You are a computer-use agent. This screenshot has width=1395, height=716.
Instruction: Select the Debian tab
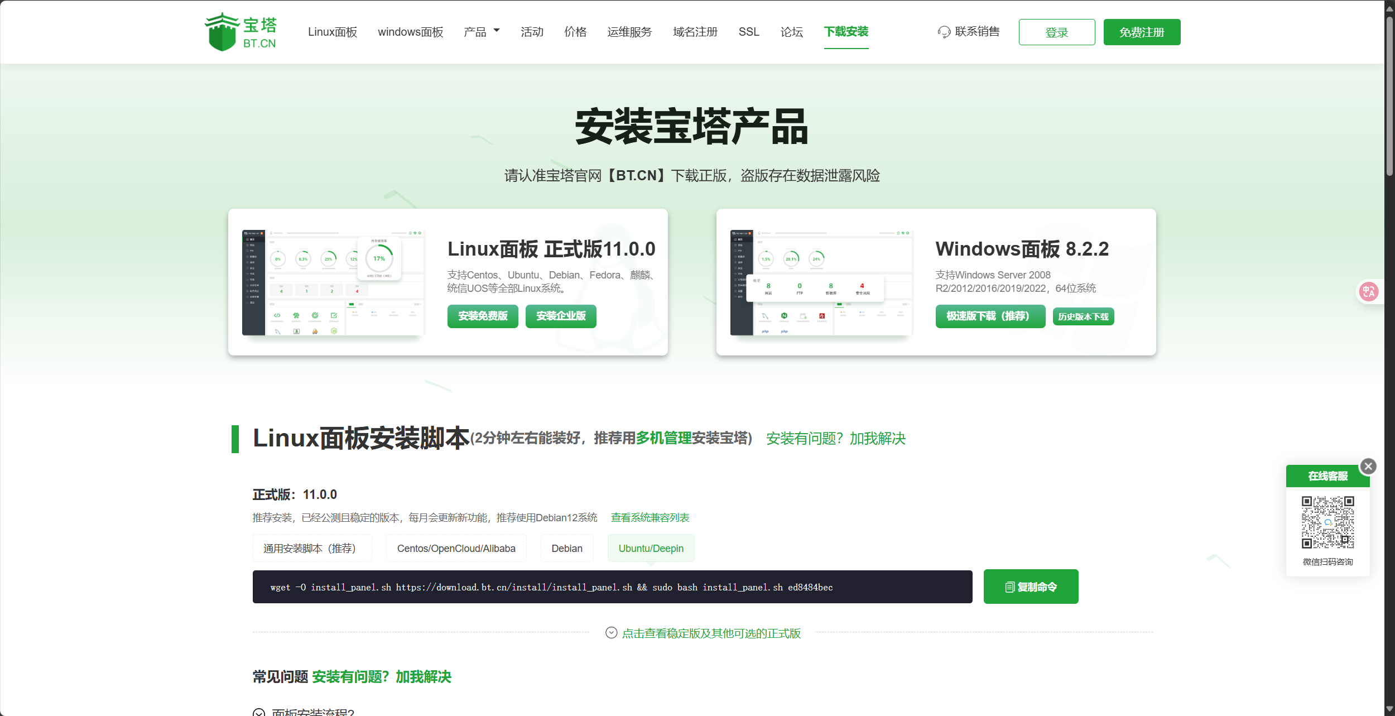tap(567, 548)
